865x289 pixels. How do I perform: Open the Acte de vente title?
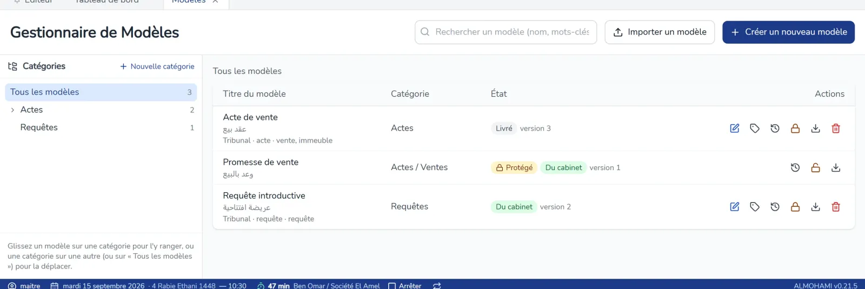250,117
